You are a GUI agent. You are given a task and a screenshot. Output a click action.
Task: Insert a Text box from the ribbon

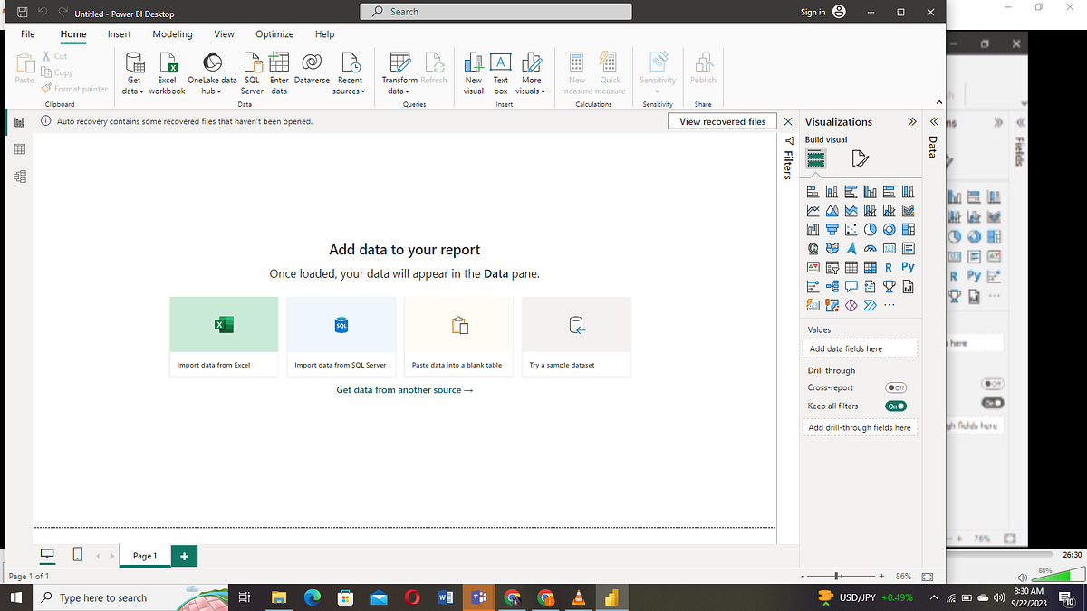(x=500, y=72)
